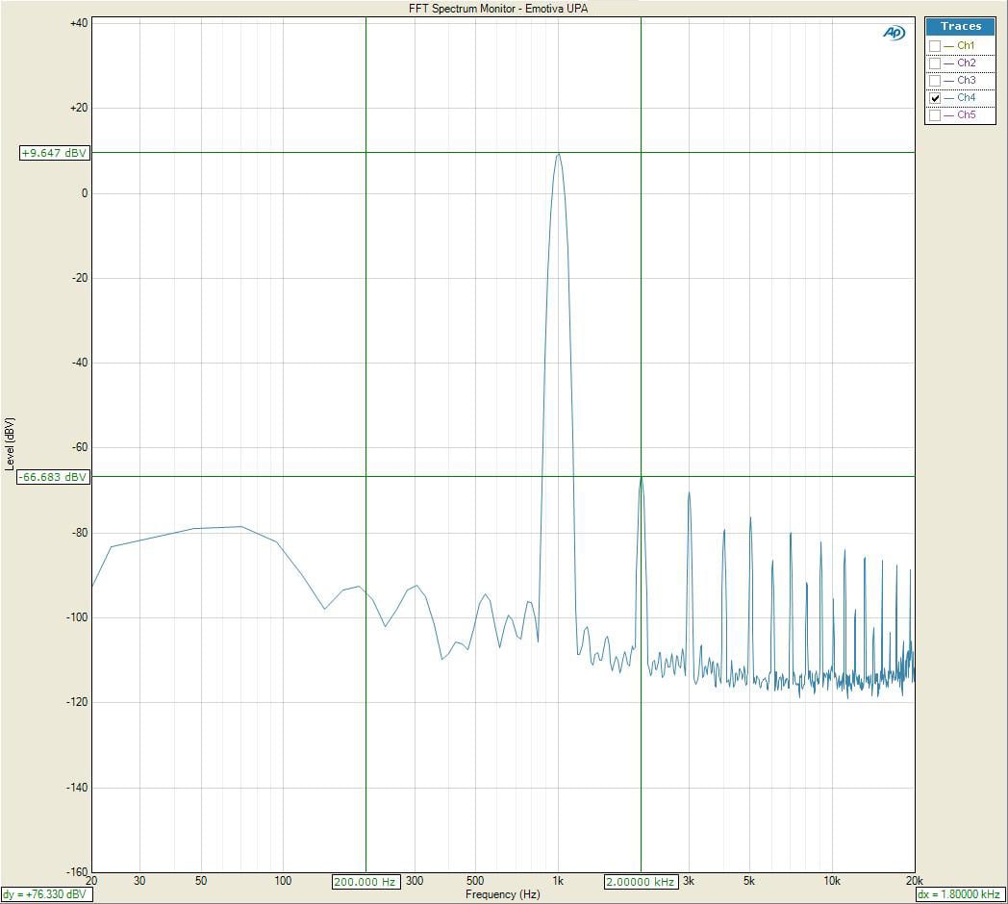
Task: Click the Ch1 yellow line color sample
Action: 949,46
